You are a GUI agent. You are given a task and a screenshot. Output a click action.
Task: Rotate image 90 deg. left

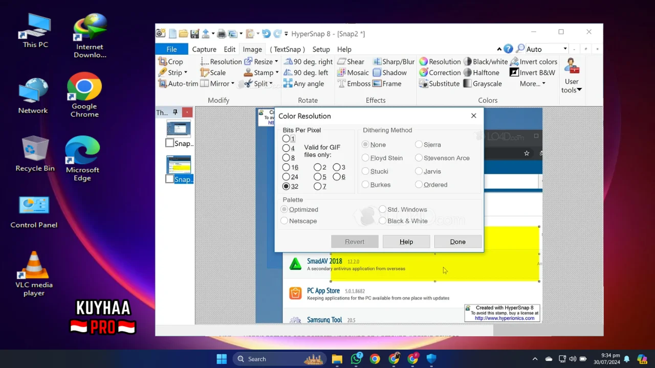pyautogui.click(x=305, y=73)
